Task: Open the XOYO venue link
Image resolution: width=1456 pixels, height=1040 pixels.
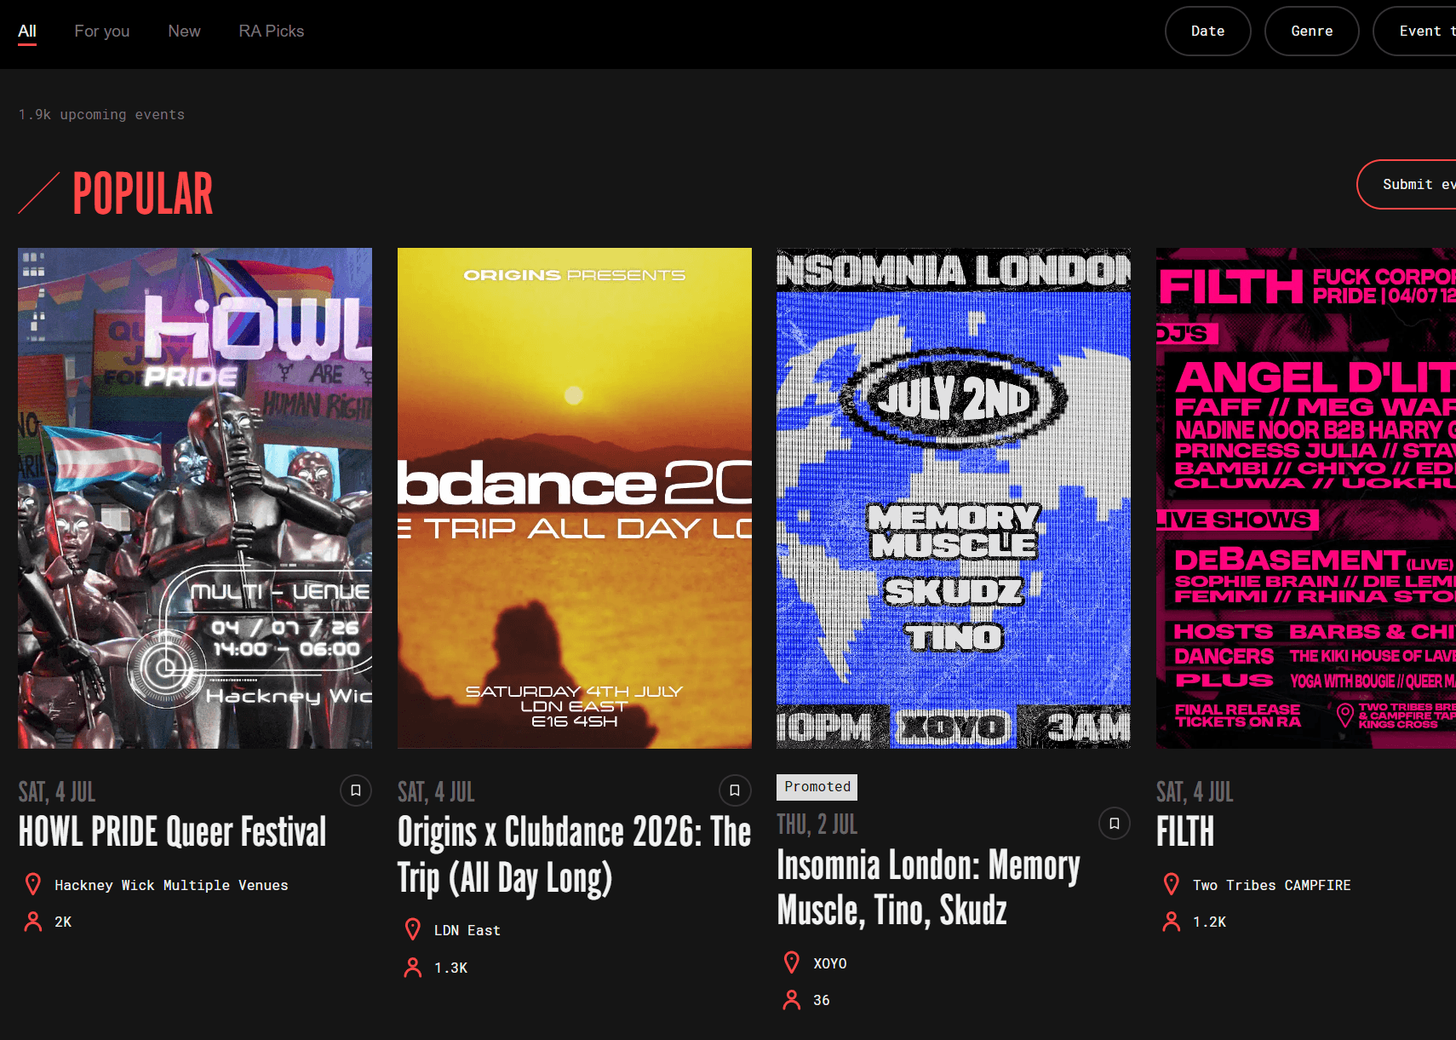Action: point(830,964)
